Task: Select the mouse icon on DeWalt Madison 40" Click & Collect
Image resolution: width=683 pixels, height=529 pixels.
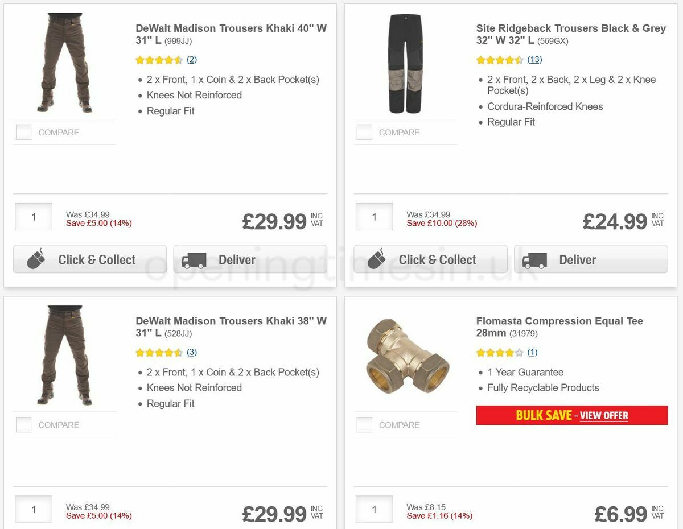Action: click(36, 259)
